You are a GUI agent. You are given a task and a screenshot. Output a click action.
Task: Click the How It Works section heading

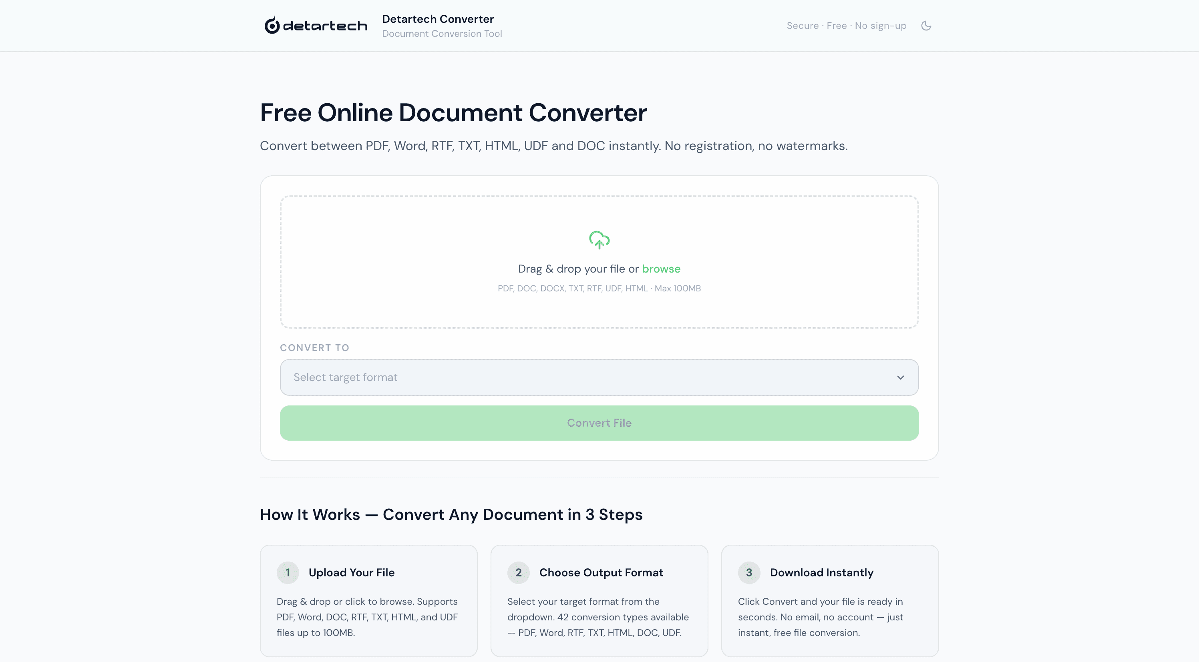451,515
